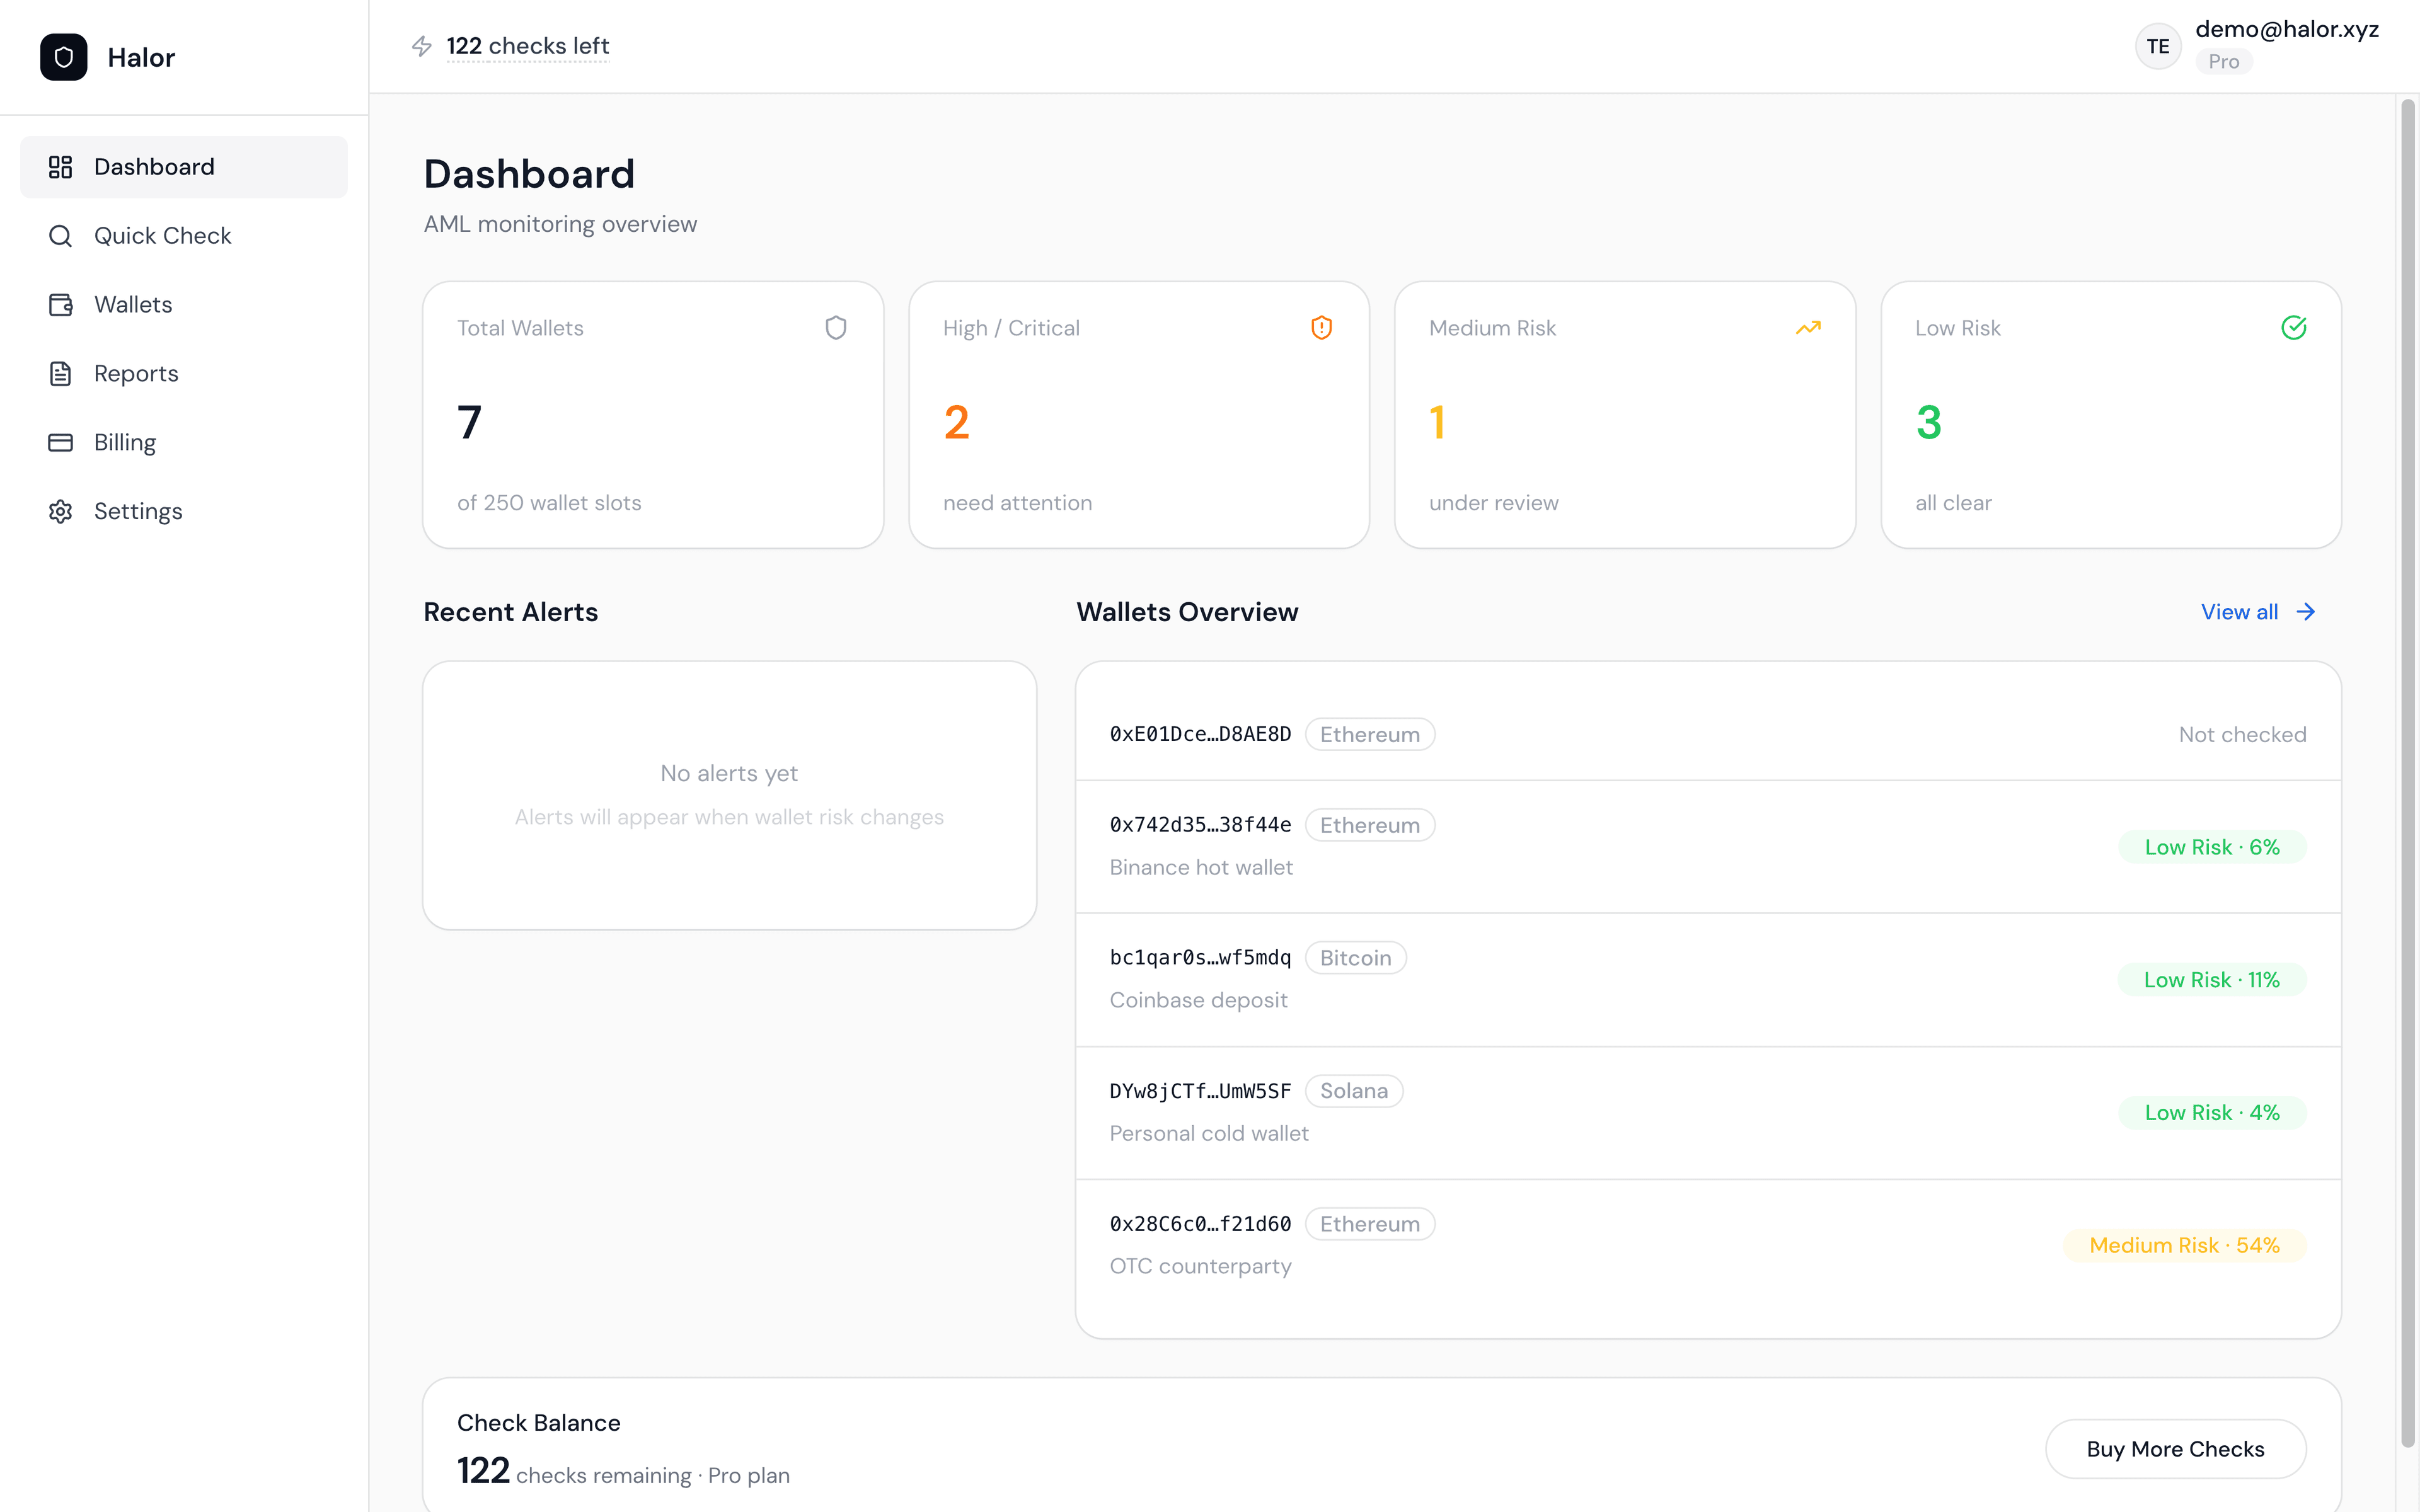Click the No alerts yet message
The height and width of the screenshot is (1512, 2420).
[729, 774]
